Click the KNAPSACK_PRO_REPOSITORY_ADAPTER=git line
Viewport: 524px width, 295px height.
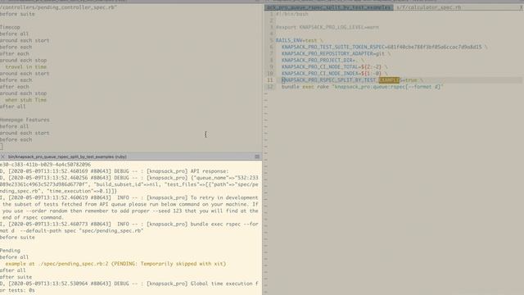pyautogui.click(x=337, y=54)
